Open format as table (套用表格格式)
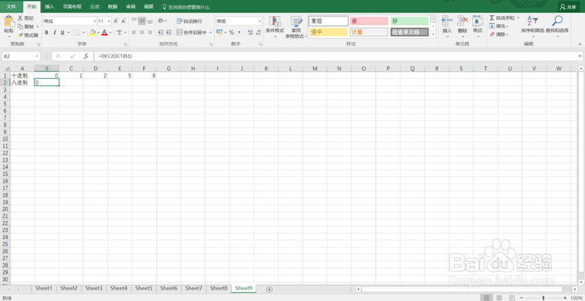This screenshot has height=301, width=585. coord(296,27)
